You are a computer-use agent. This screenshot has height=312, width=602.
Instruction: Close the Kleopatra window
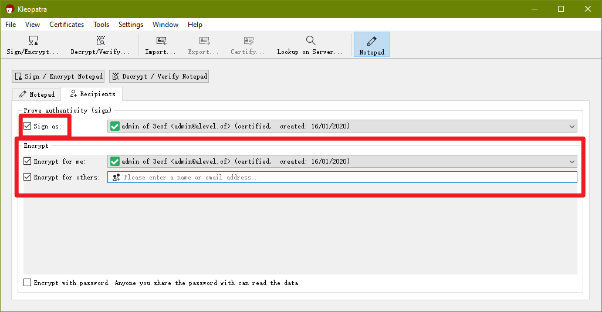(x=588, y=9)
